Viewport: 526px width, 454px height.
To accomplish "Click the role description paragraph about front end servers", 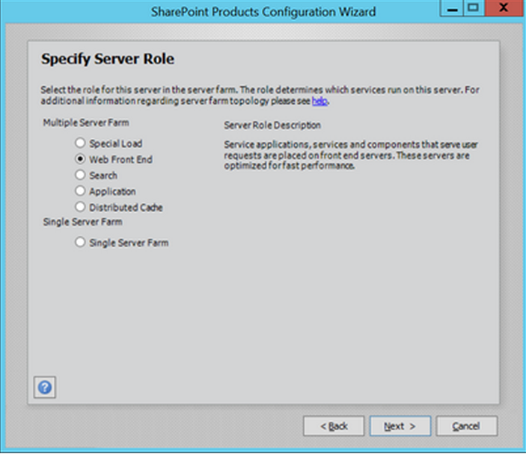I will tap(351, 155).
